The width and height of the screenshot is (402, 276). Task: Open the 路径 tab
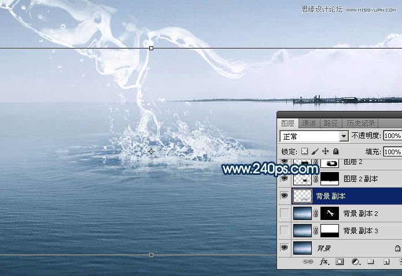pyautogui.click(x=331, y=123)
